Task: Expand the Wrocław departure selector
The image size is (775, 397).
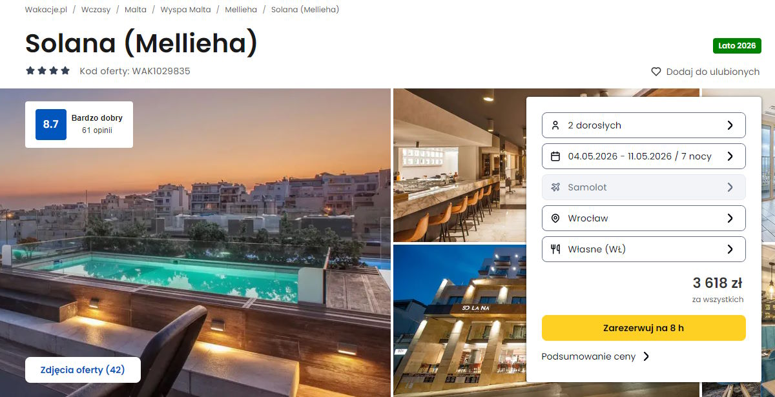Action: 643,218
